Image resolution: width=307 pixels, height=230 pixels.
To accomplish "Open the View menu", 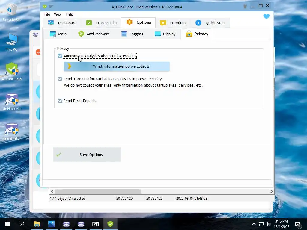I will click(58, 14).
